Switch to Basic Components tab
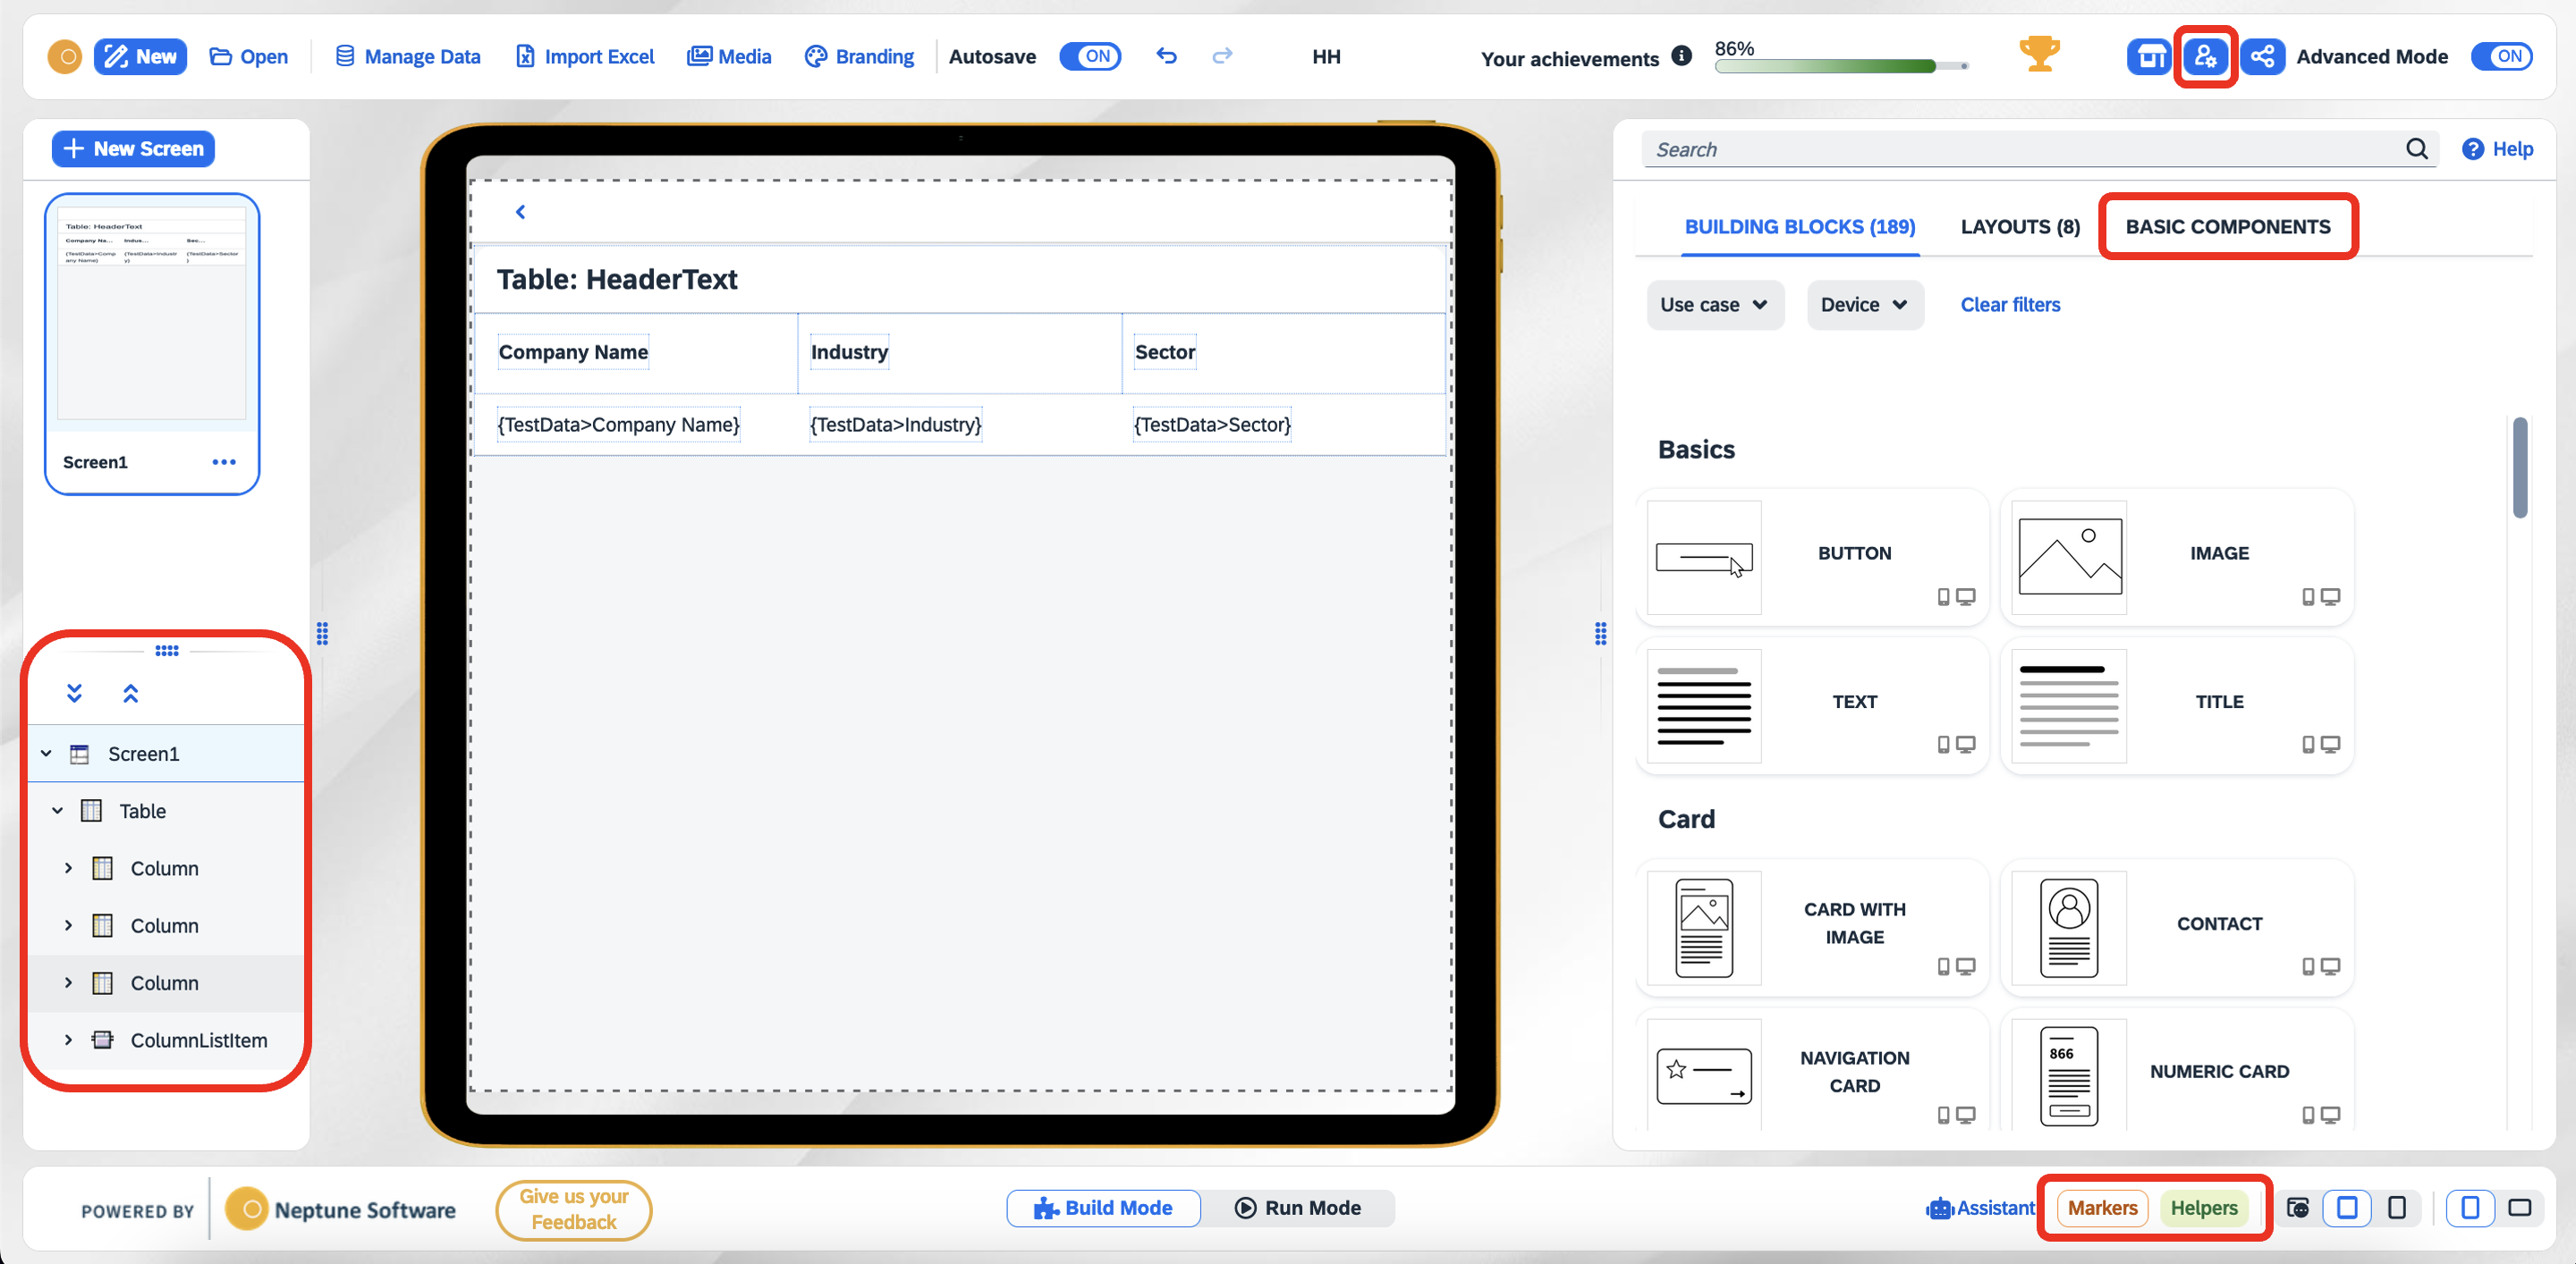 pyautogui.click(x=2229, y=226)
